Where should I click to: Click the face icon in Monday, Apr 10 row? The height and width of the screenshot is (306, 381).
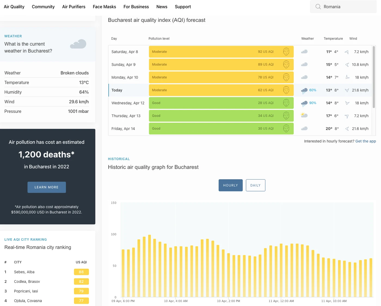click(286, 77)
